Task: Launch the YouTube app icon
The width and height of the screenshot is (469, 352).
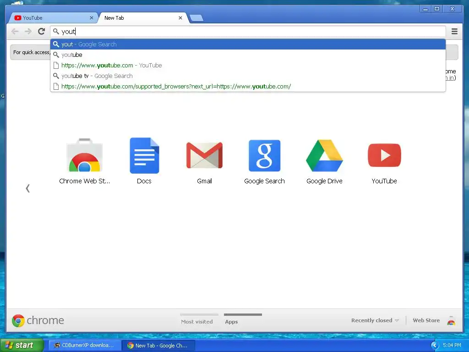Action: pos(384,155)
